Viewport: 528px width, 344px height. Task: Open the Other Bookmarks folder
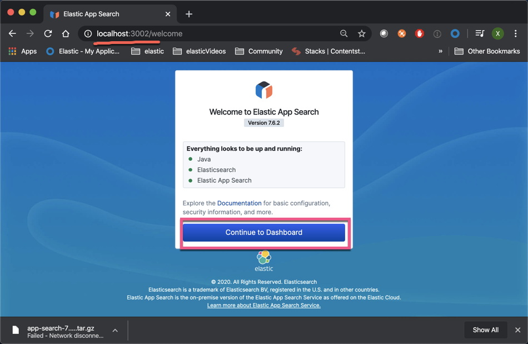[487, 51]
